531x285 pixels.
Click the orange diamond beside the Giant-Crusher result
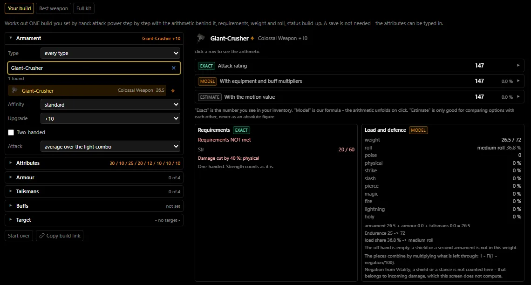(173, 91)
